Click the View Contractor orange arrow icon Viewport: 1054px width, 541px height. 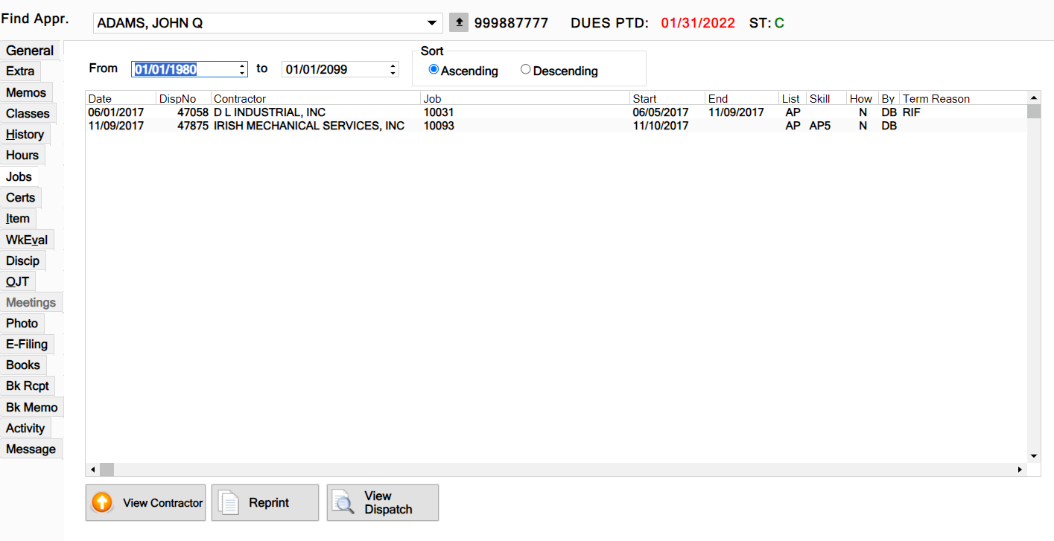[x=102, y=503]
